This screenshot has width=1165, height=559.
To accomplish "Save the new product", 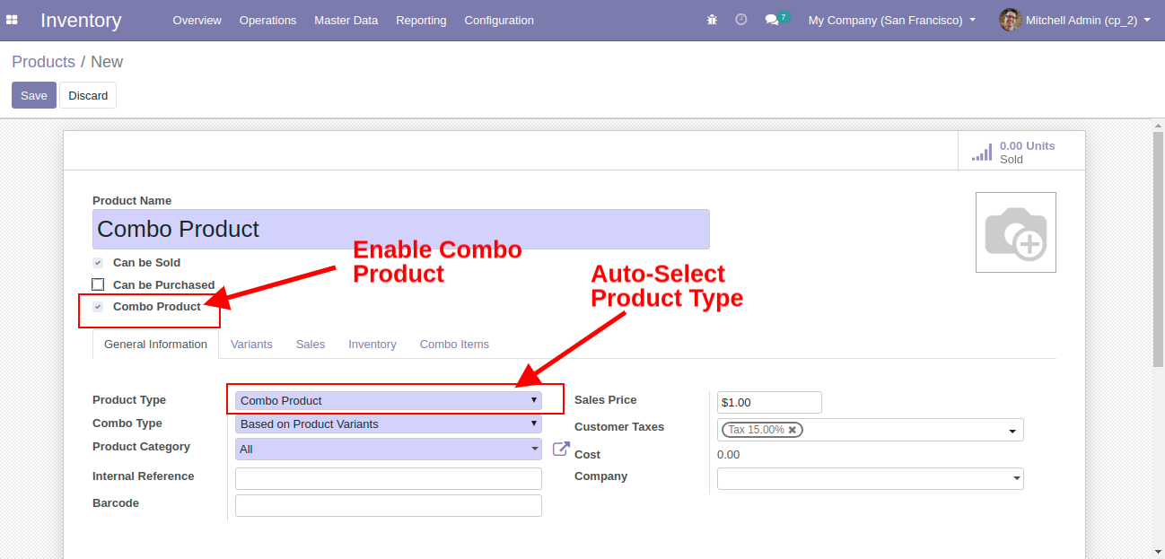I will [x=34, y=95].
